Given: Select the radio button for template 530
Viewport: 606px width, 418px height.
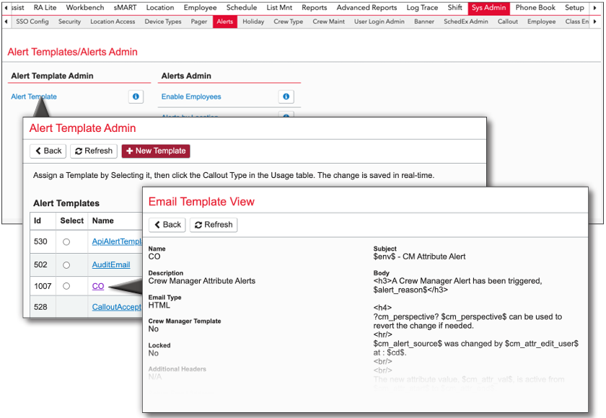Looking at the screenshot, I should [x=66, y=242].
